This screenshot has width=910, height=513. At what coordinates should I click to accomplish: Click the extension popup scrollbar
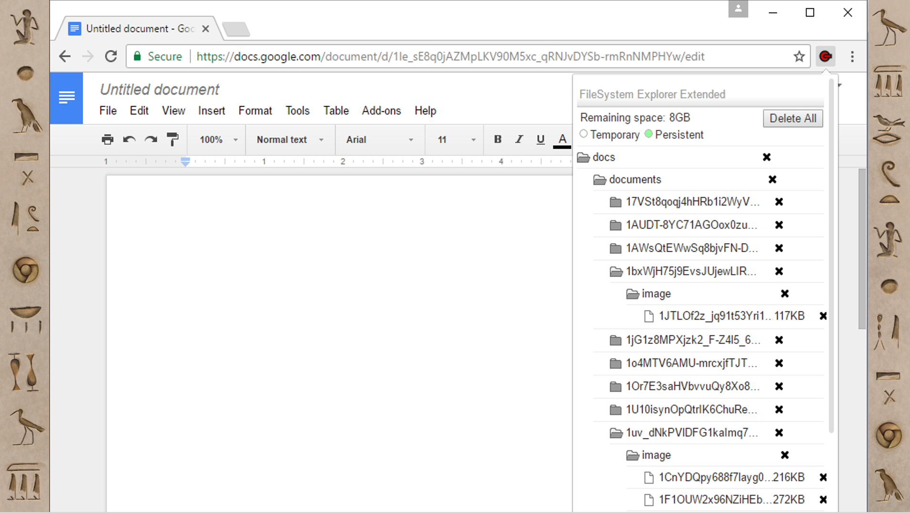(x=831, y=256)
